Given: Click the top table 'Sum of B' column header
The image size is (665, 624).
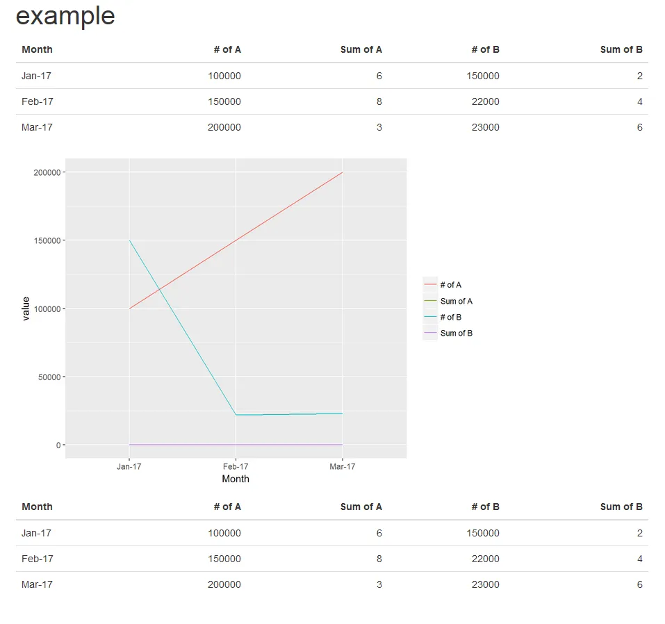Looking at the screenshot, I should [x=621, y=49].
